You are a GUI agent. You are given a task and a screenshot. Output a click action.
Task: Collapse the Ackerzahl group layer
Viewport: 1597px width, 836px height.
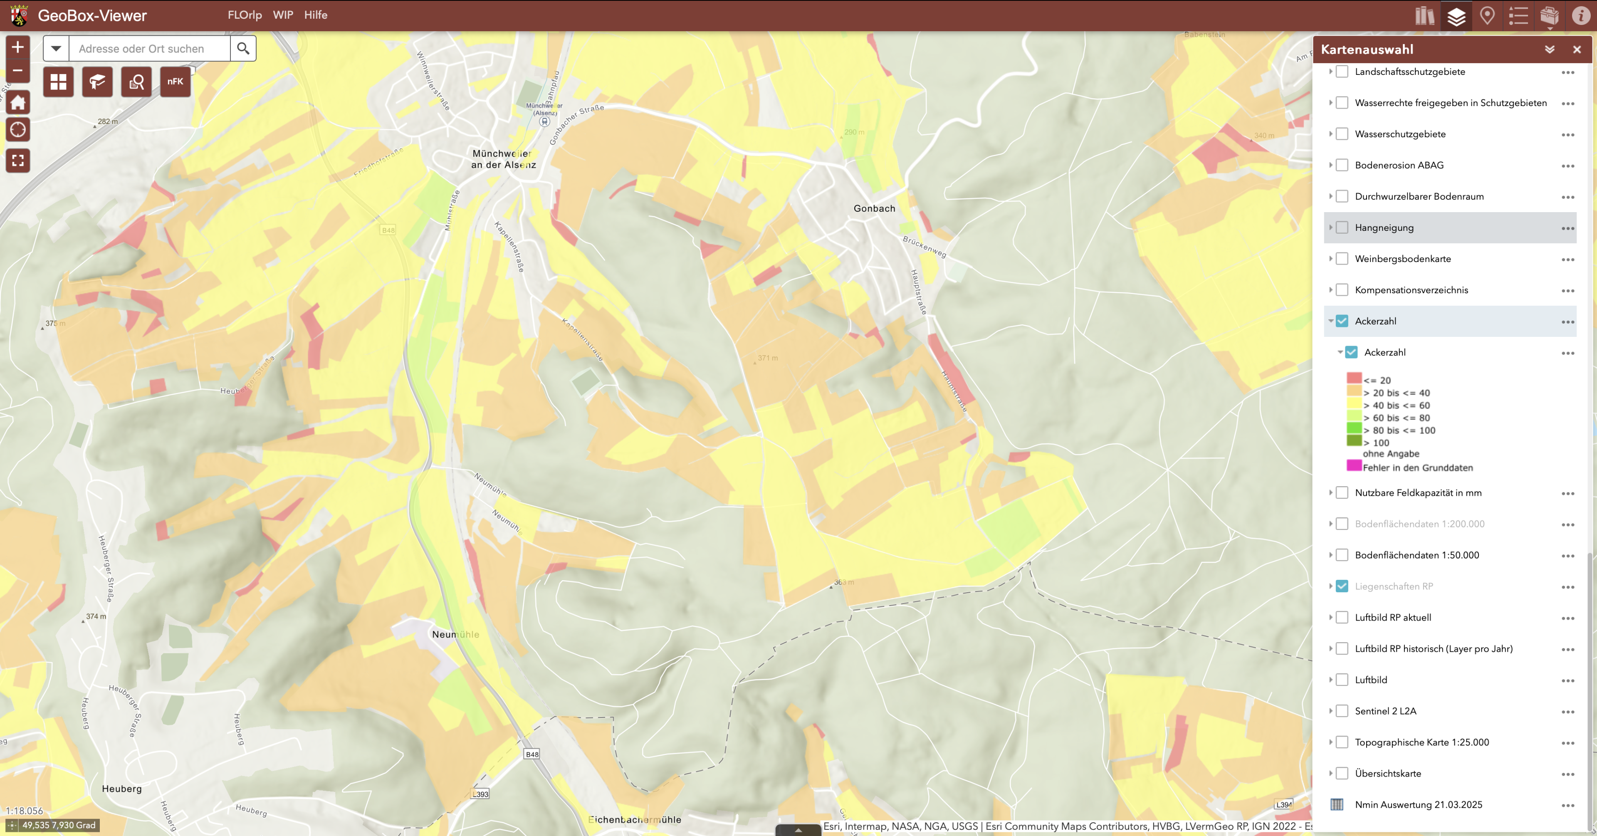coord(1330,321)
